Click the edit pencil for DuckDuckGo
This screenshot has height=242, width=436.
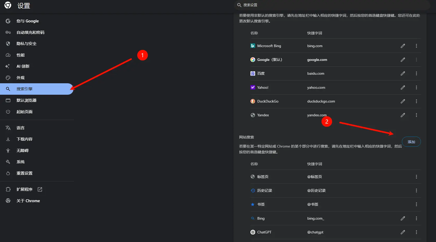[403, 101]
